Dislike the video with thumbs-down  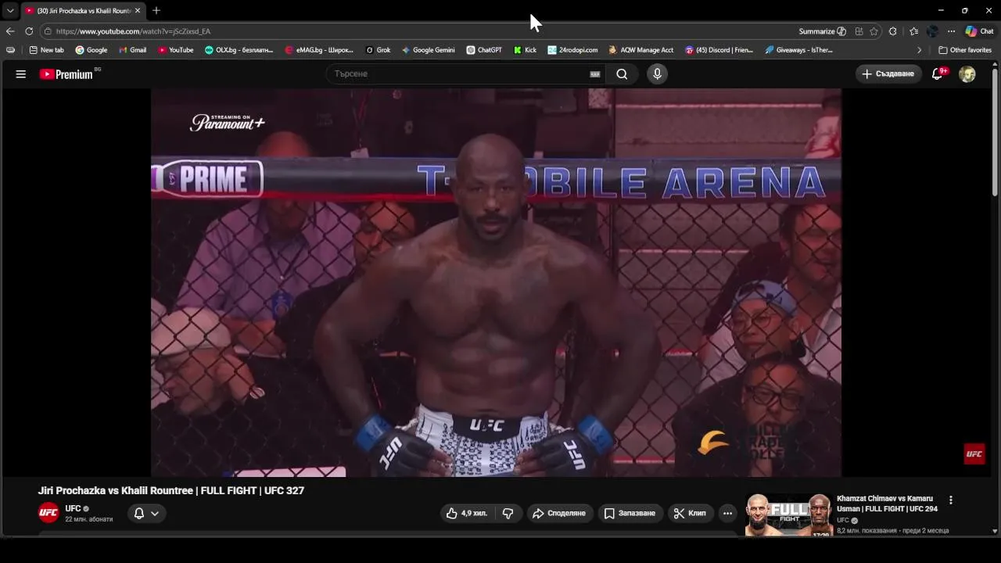point(508,514)
